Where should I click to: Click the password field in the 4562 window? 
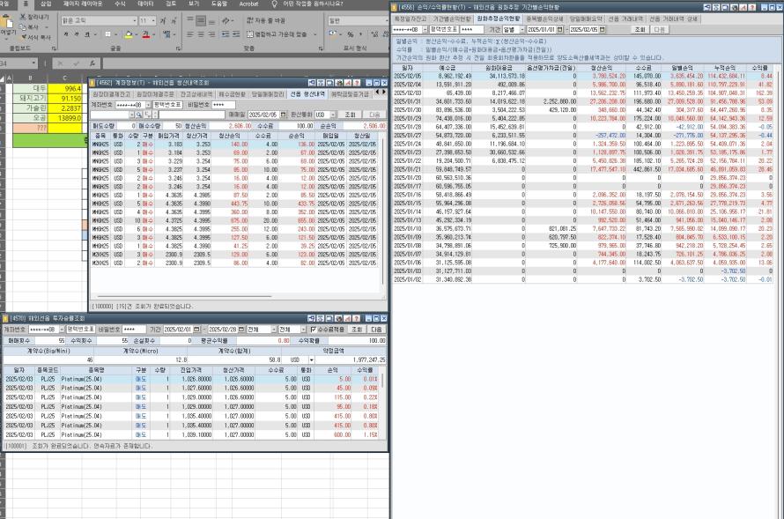pos(223,105)
